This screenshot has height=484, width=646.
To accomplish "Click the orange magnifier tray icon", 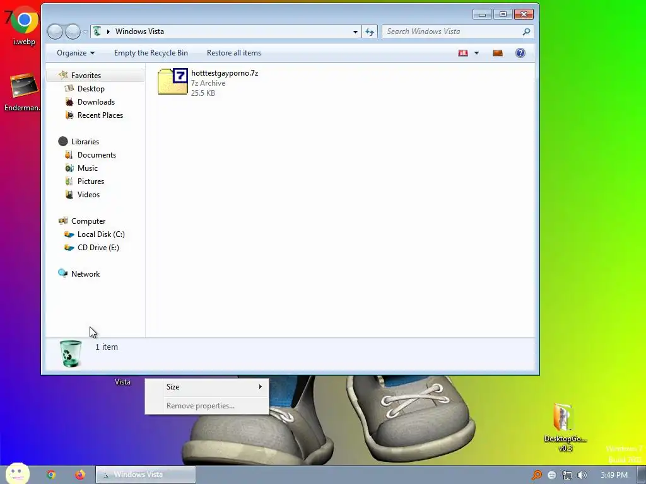I will coord(537,475).
